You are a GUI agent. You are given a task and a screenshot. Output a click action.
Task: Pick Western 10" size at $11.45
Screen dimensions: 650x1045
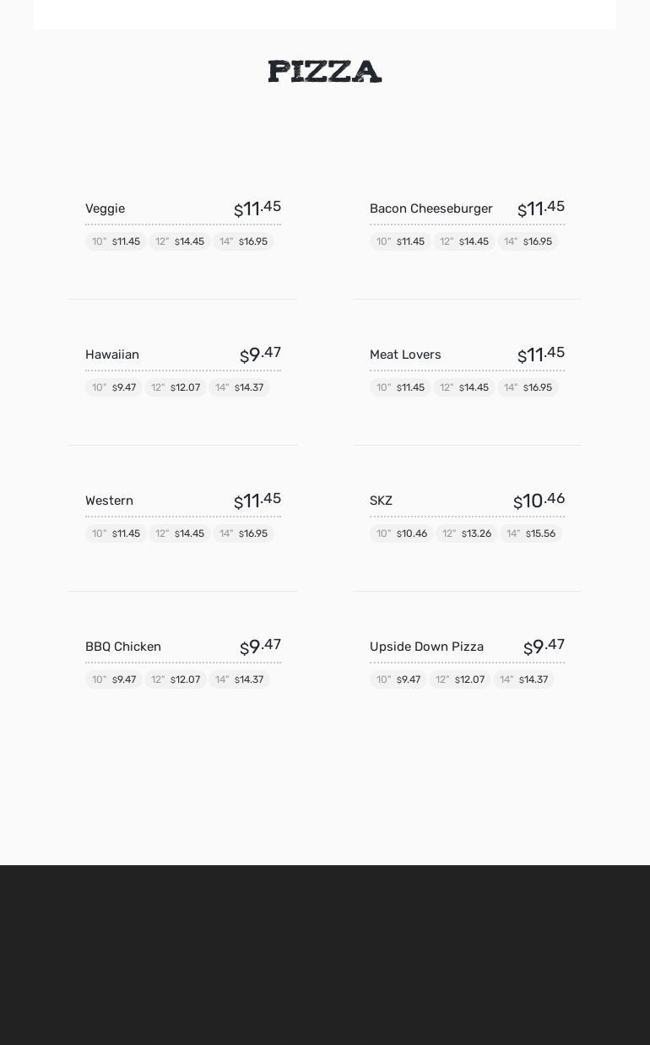point(116,533)
